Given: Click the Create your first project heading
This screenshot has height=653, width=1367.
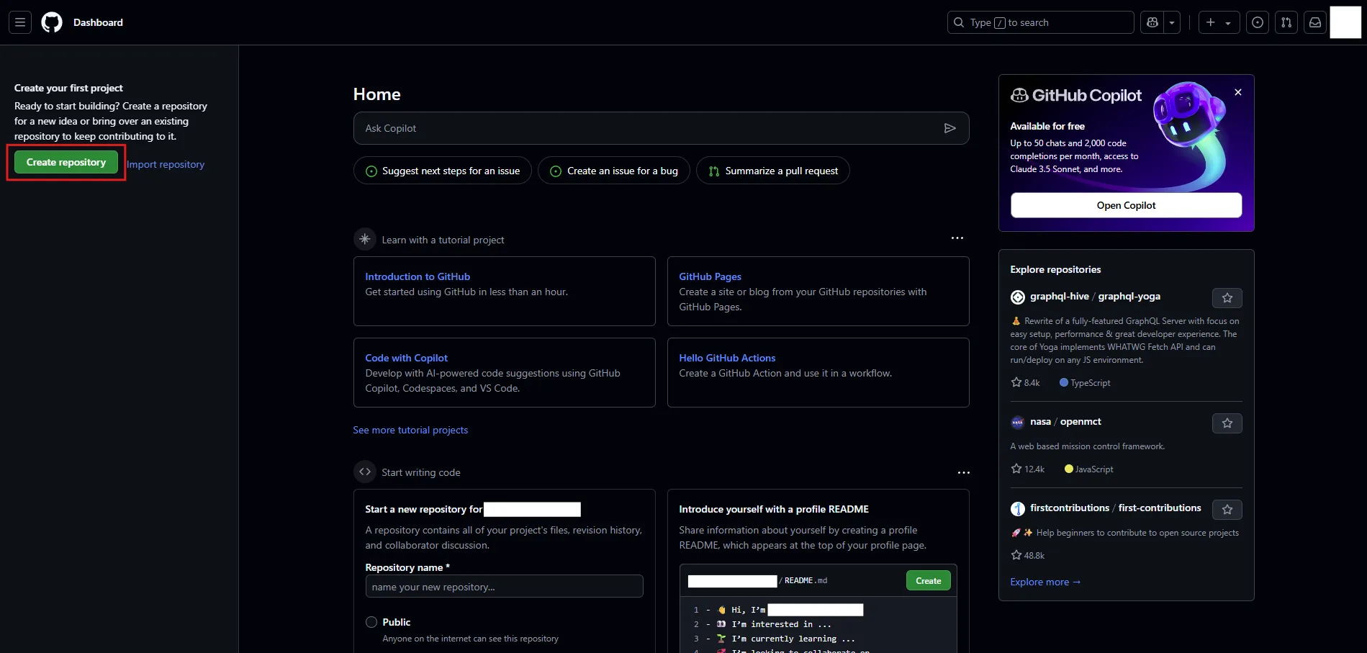Looking at the screenshot, I should point(68,88).
